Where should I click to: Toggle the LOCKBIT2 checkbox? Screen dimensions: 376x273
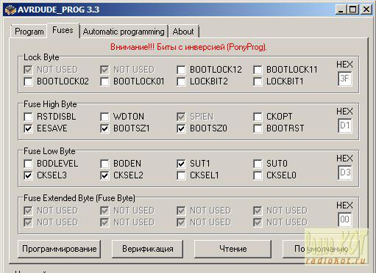(181, 81)
